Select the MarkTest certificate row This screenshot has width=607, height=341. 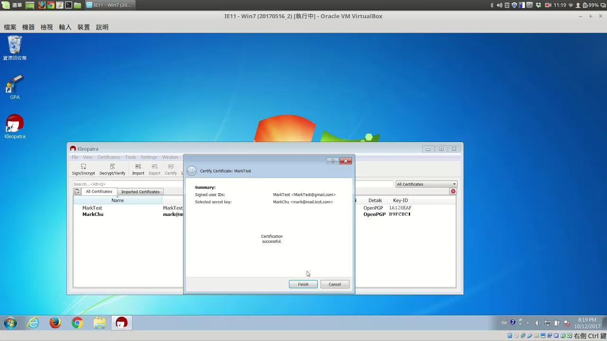point(128,208)
